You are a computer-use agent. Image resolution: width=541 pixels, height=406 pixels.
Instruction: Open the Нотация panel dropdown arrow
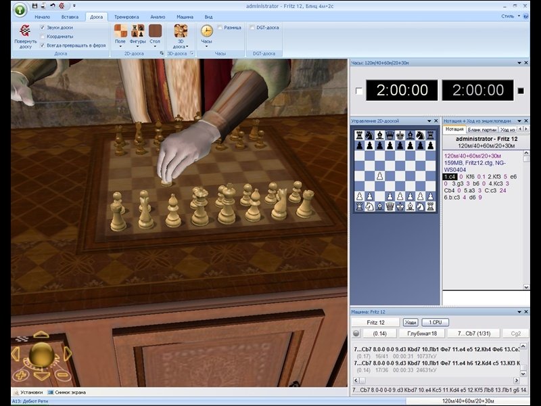click(x=519, y=121)
